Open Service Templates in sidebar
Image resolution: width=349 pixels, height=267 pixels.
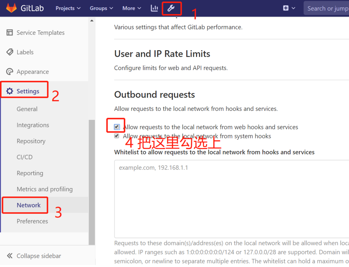coord(41,33)
